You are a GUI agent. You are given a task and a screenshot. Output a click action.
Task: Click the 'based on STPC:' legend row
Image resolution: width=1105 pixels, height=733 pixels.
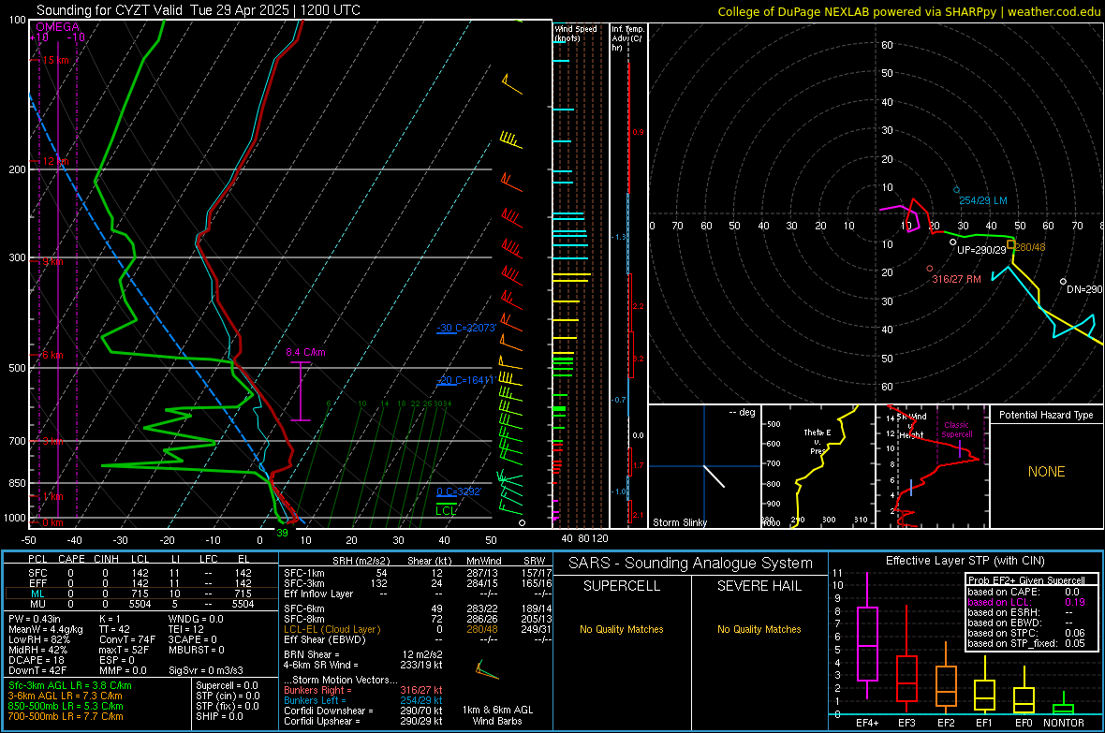1026,633
